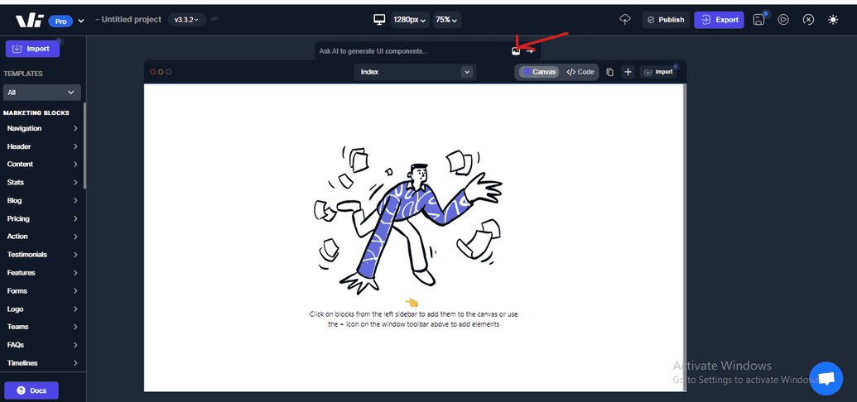
Task: Click the MARKETING BLOCKS heading
Action: 36,113
